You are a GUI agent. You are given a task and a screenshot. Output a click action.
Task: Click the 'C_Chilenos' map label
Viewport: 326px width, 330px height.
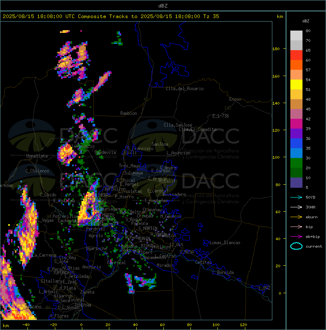pos(37,171)
